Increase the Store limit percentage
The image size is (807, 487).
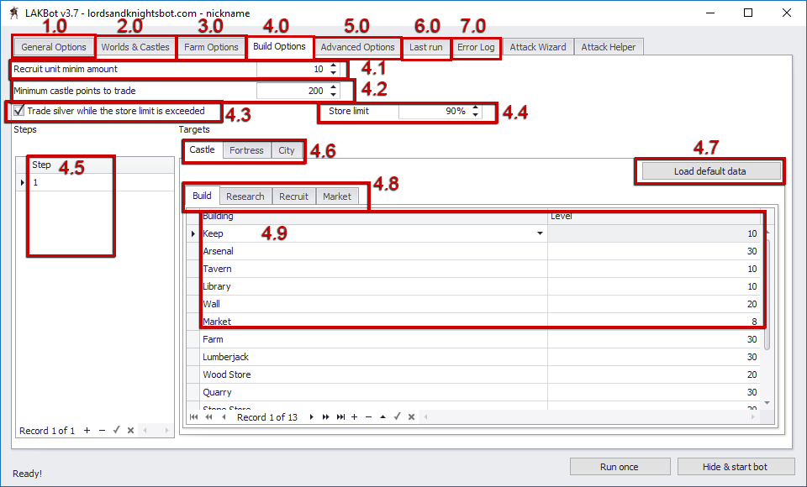click(x=476, y=108)
